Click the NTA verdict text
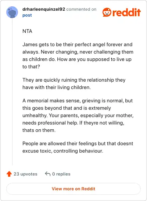147x201 pixels. point(27,31)
